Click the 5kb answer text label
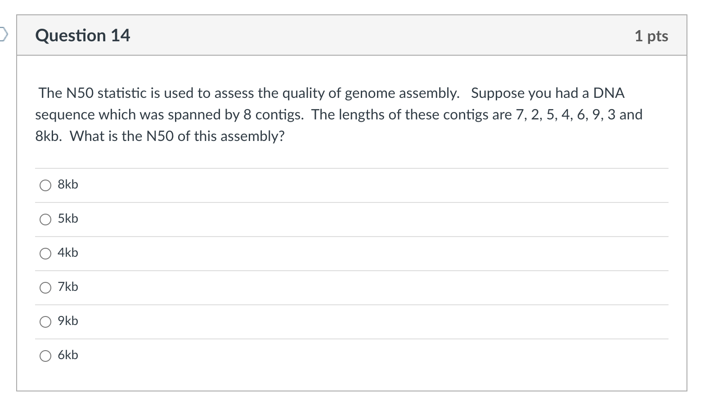The height and width of the screenshot is (413, 718). point(67,219)
